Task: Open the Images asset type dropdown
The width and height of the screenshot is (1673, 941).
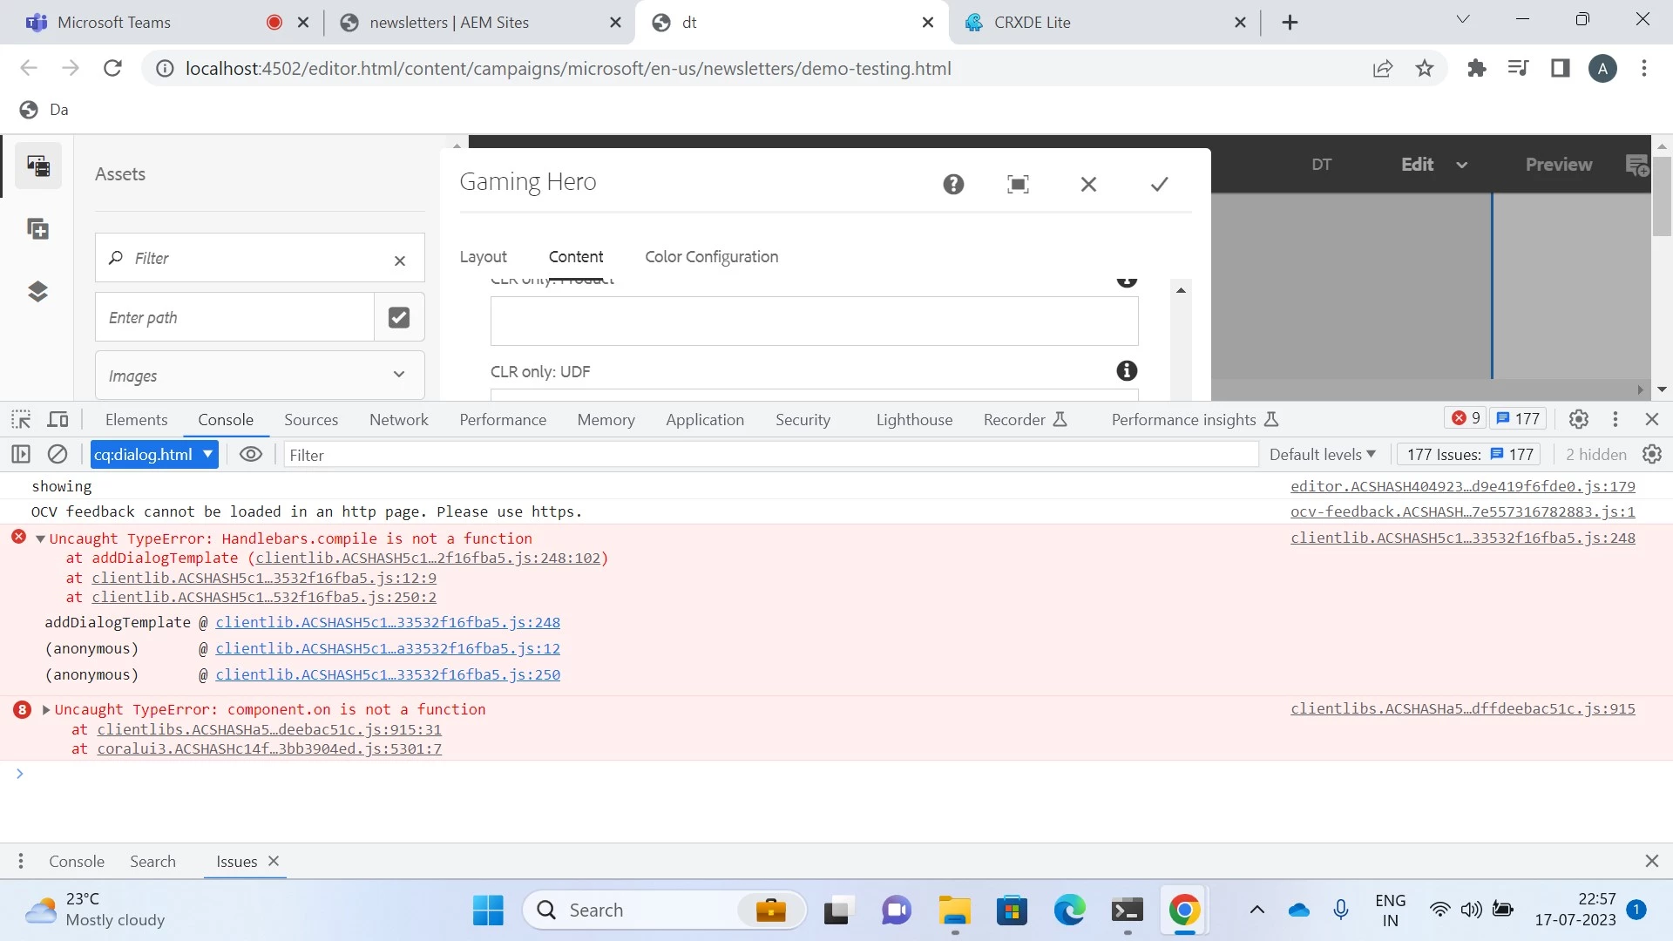Action: point(259,376)
